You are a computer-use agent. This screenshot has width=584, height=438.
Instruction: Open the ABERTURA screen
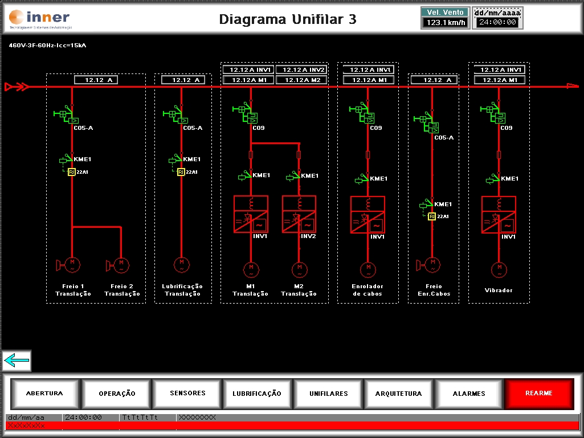click(44, 394)
